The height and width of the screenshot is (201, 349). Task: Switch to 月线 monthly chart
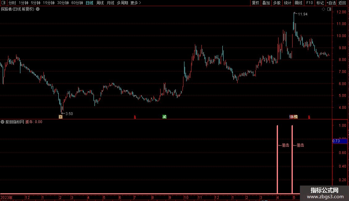(110, 3)
